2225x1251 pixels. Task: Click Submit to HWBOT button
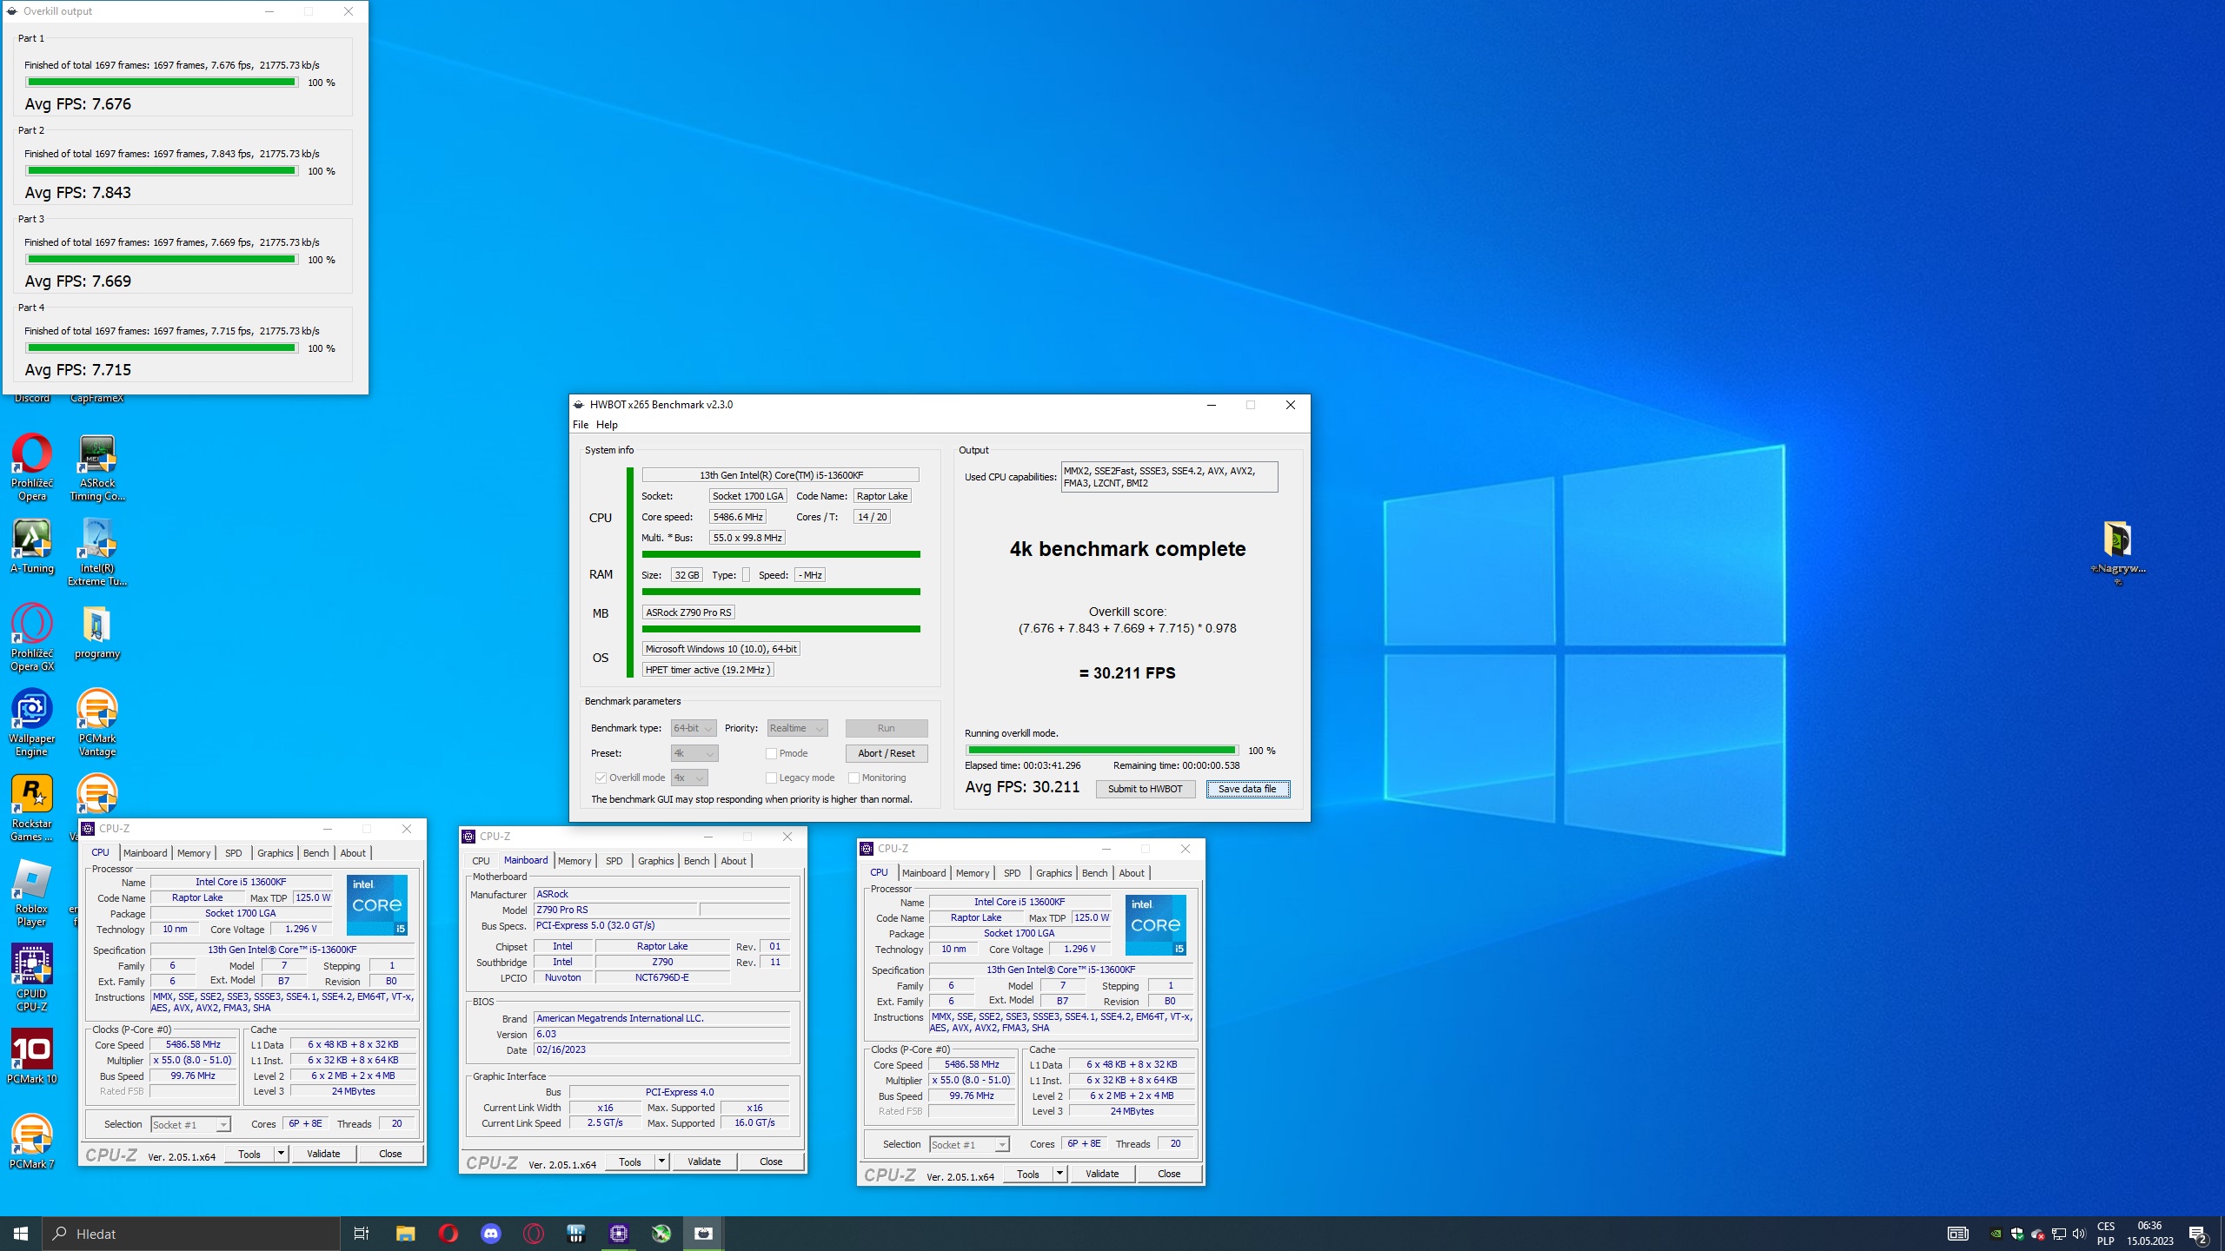click(1145, 789)
